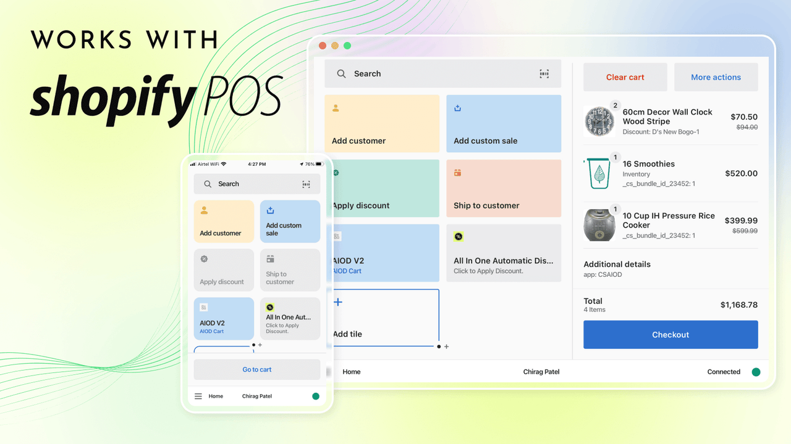Select the Add customer tile icon
The image size is (791, 444).
(335, 107)
